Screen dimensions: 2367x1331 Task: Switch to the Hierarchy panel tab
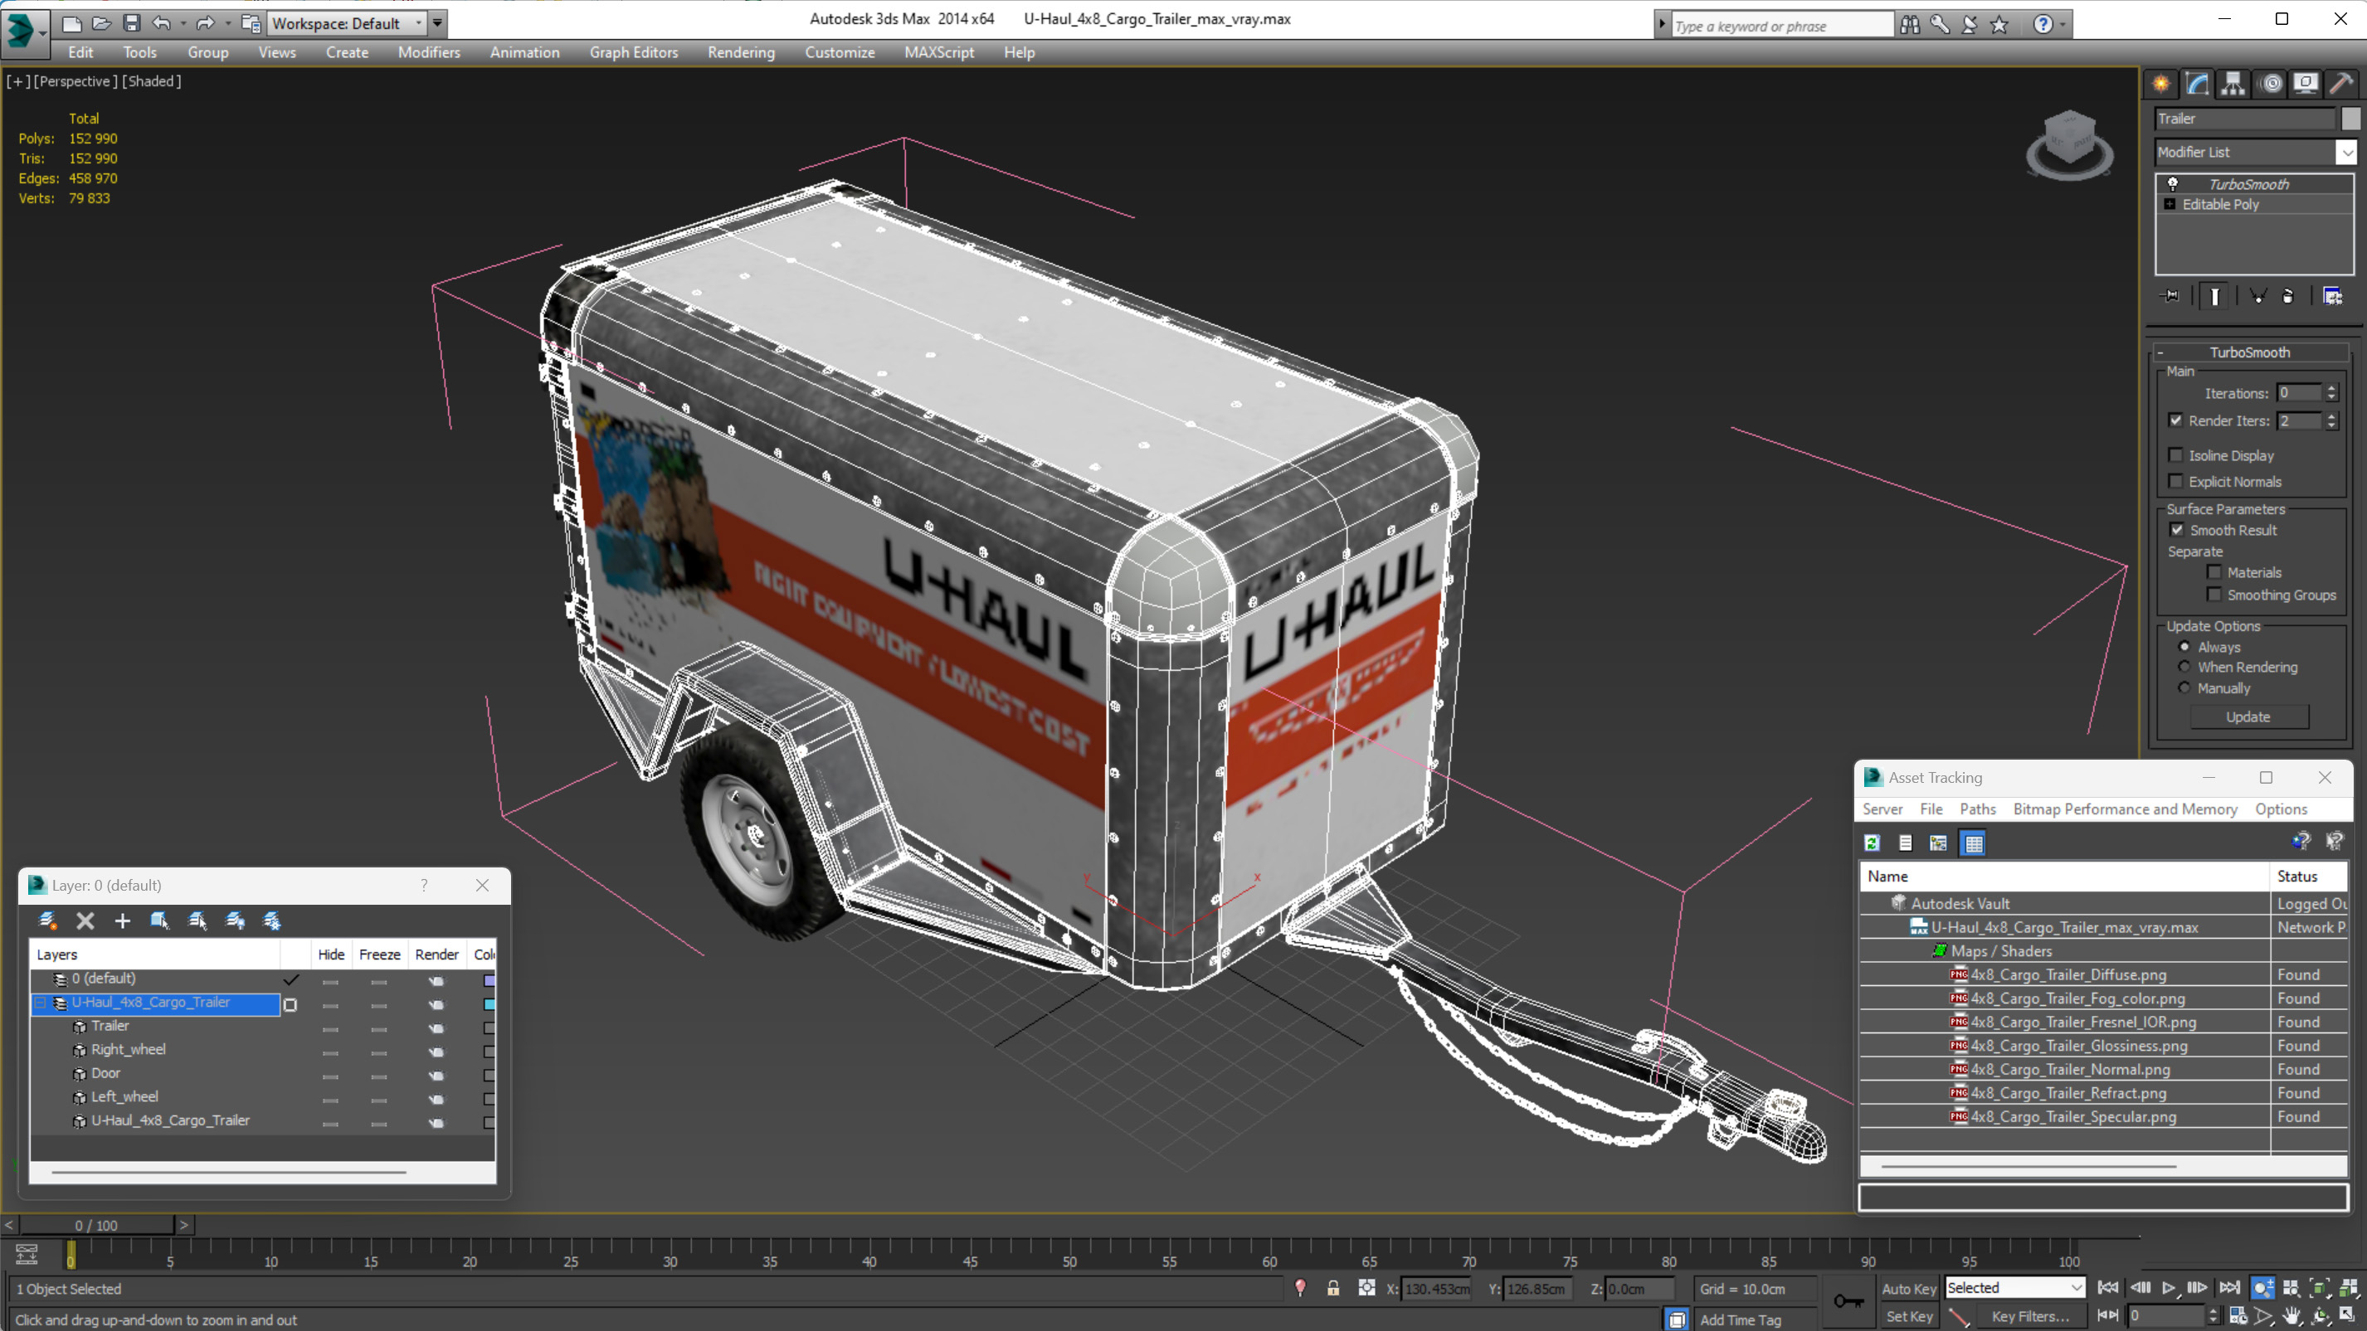[2233, 84]
